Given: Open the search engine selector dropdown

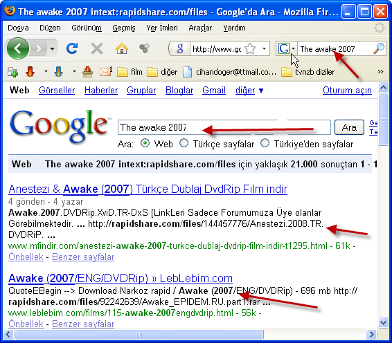Looking at the screenshot, I should click(287, 48).
